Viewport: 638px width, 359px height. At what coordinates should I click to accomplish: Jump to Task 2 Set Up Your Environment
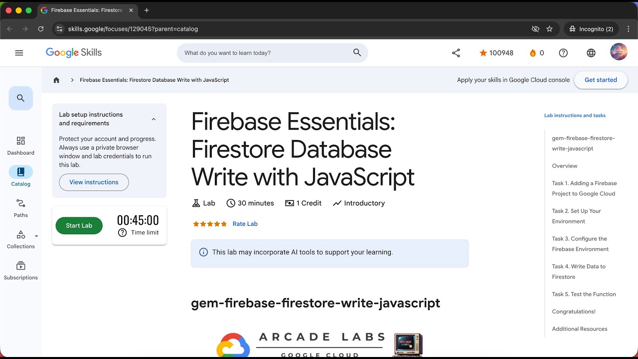576,216
